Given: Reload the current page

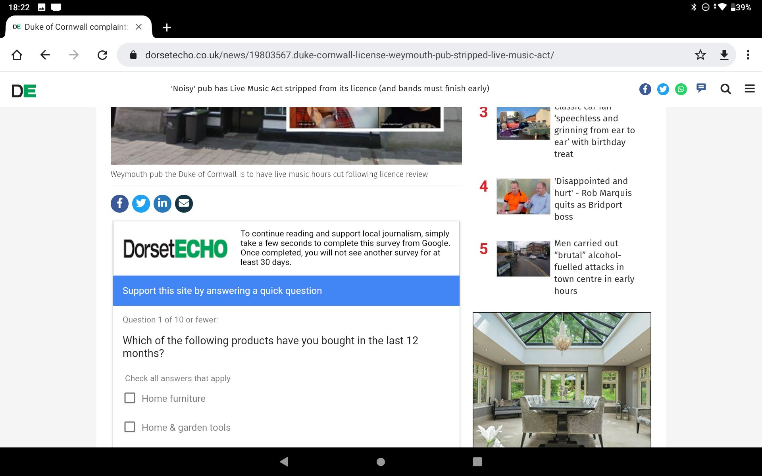Looking at the screenshot, I should (x=102, y=55).
